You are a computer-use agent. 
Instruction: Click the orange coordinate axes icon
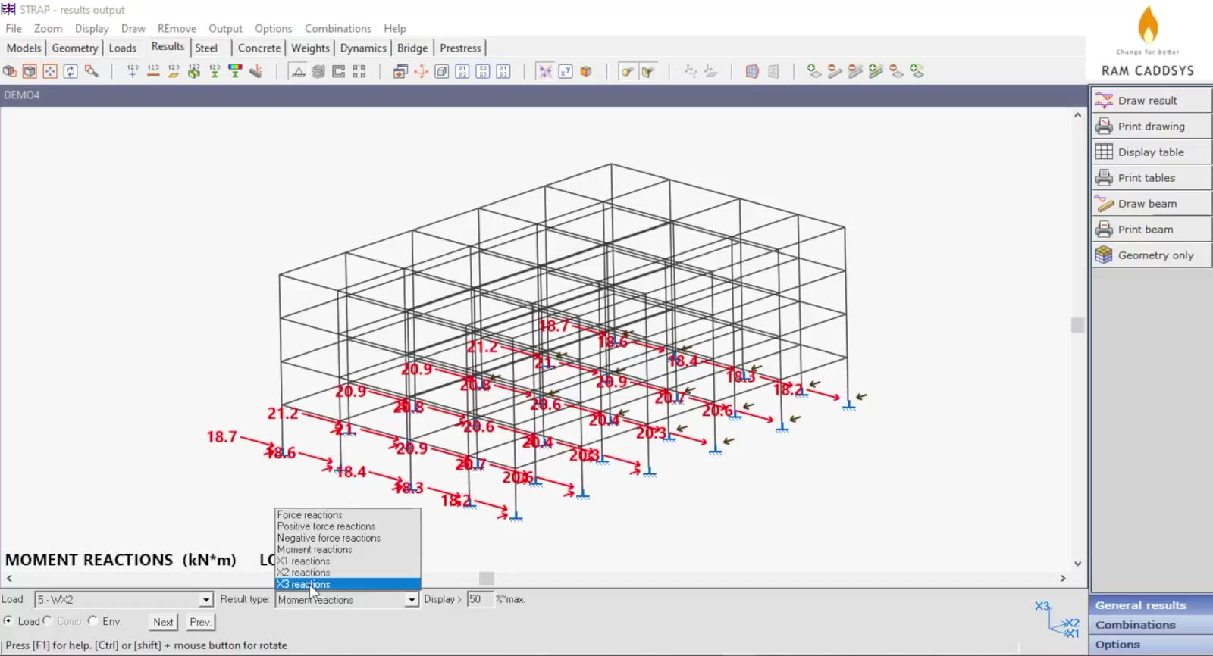(x=421, y=71)
